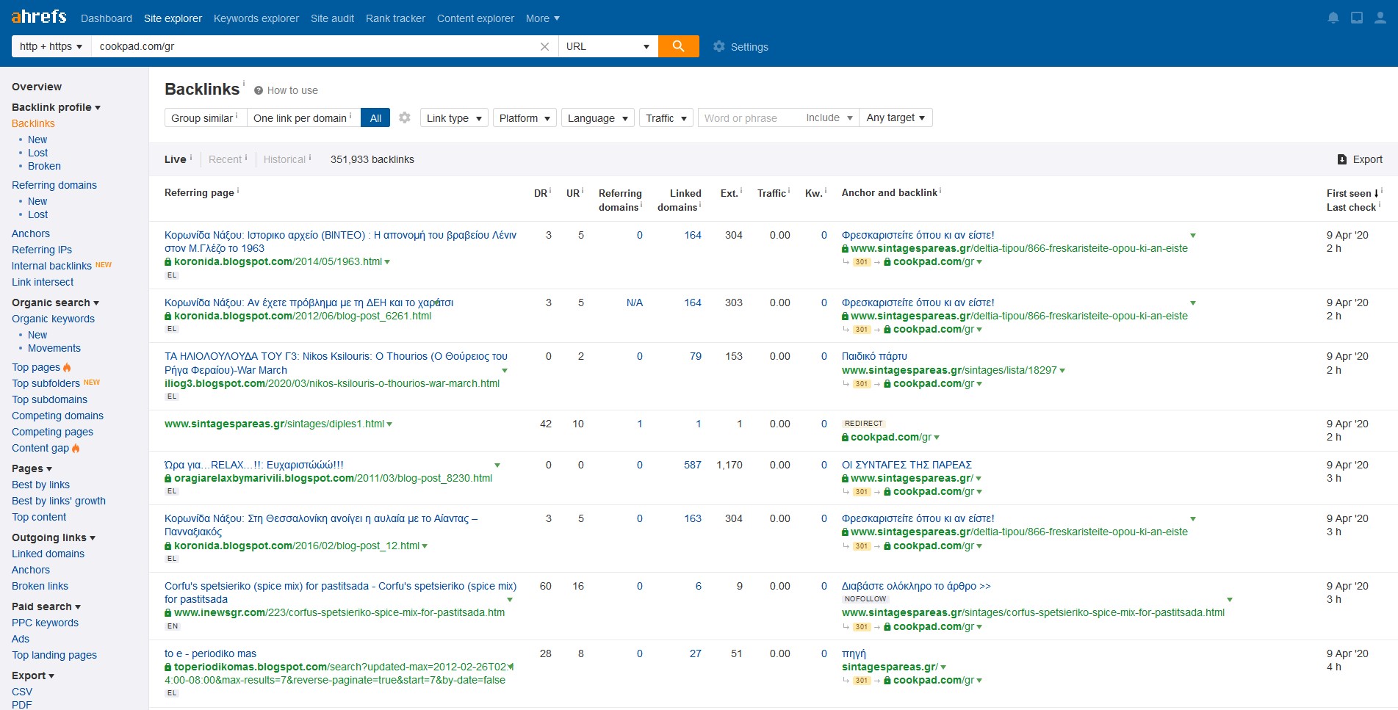
Task: Click the ahrefs logo
Action: 39,17
